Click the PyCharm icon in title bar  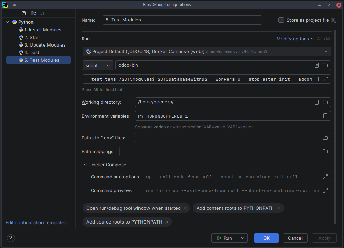4,5
